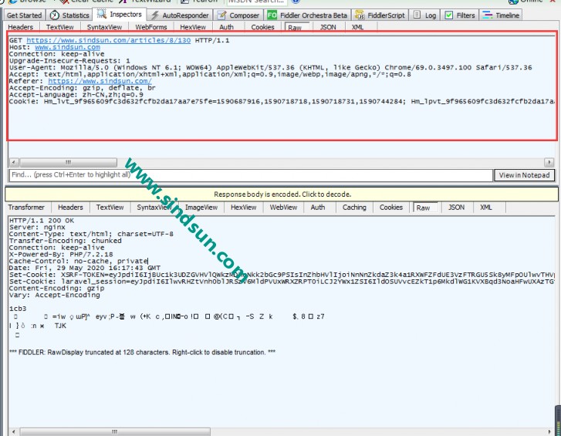The image size is (561, 436).
Task: Click response pane scroll right arrow
Action: tap(550, 431)
